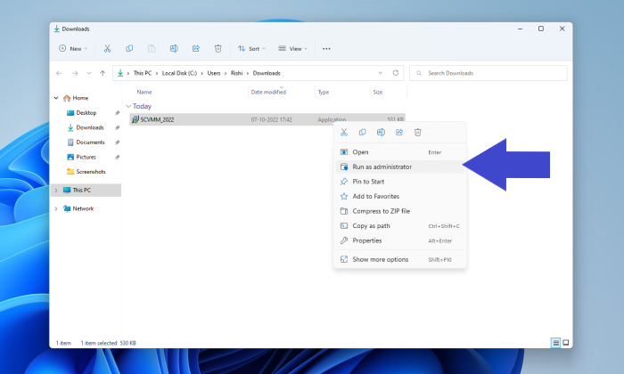Click the Delete icon in the context menu
Image resolution: width=624 pixels, height=374 pixels.
[x=417, y=133]
